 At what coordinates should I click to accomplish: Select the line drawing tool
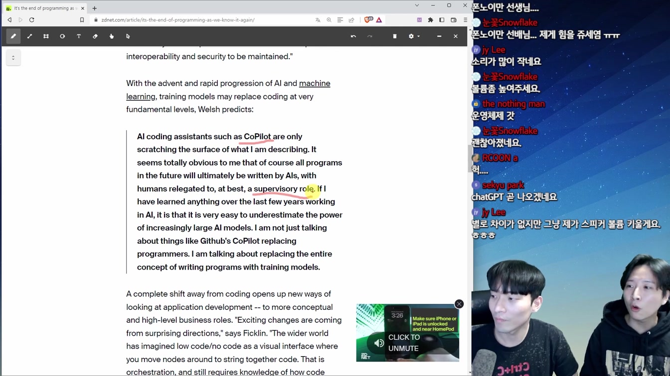(30, 36)
